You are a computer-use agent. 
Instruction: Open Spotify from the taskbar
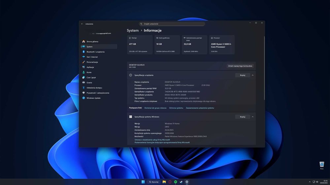pos(176,182)
